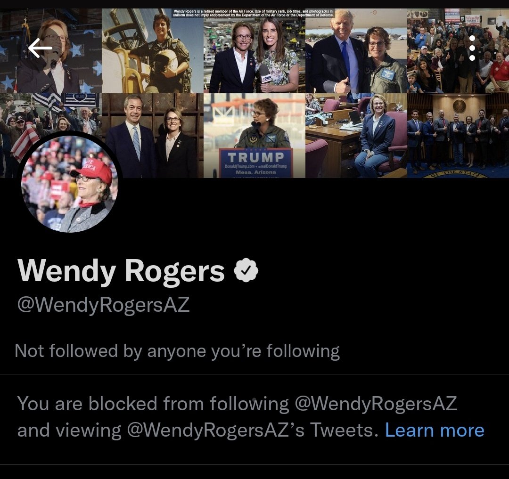Viewport: 509px width, 479px height.
Task: Open the group photo above the state seal
Action: (458, 136)
